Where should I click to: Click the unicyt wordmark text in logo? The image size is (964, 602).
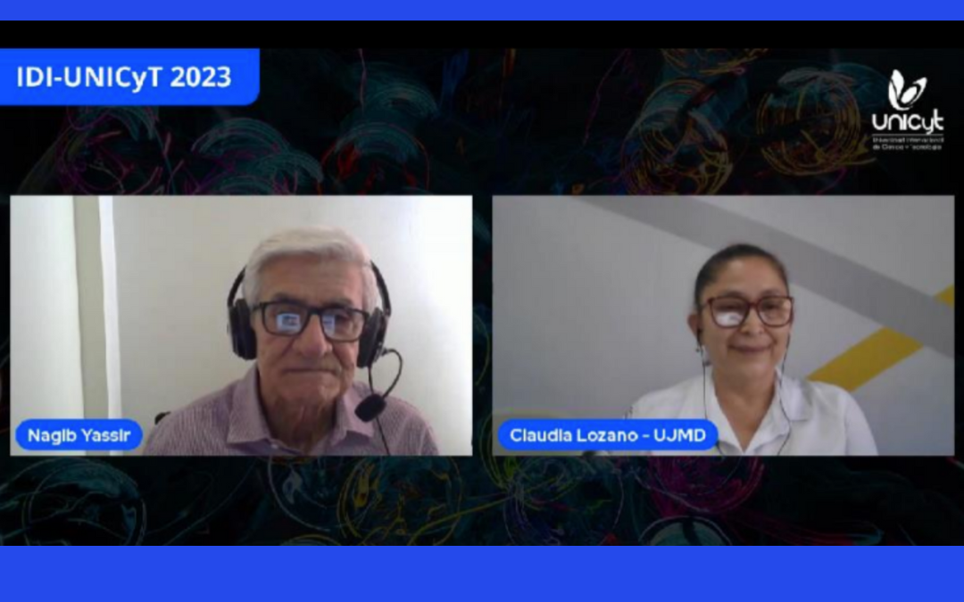click(908, 123)
